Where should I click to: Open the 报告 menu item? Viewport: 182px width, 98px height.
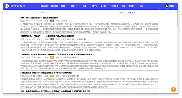pyautogui.click(x=141, y=6)
